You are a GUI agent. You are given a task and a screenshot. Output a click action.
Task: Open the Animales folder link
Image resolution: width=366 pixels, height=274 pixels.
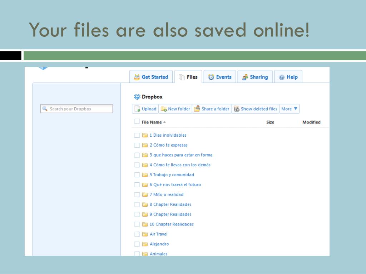pyautogui.click(x=158, y=254)
